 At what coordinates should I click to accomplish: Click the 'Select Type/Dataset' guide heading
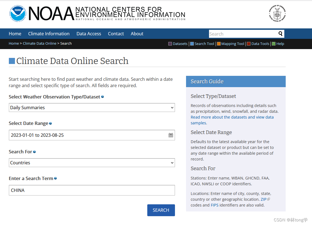coord(213,96)
